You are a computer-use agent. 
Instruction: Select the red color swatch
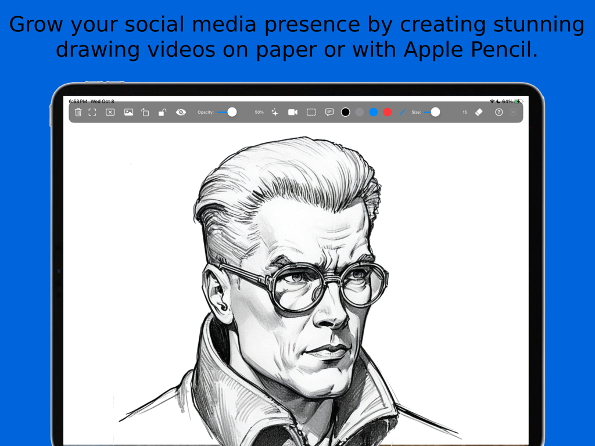387,112
